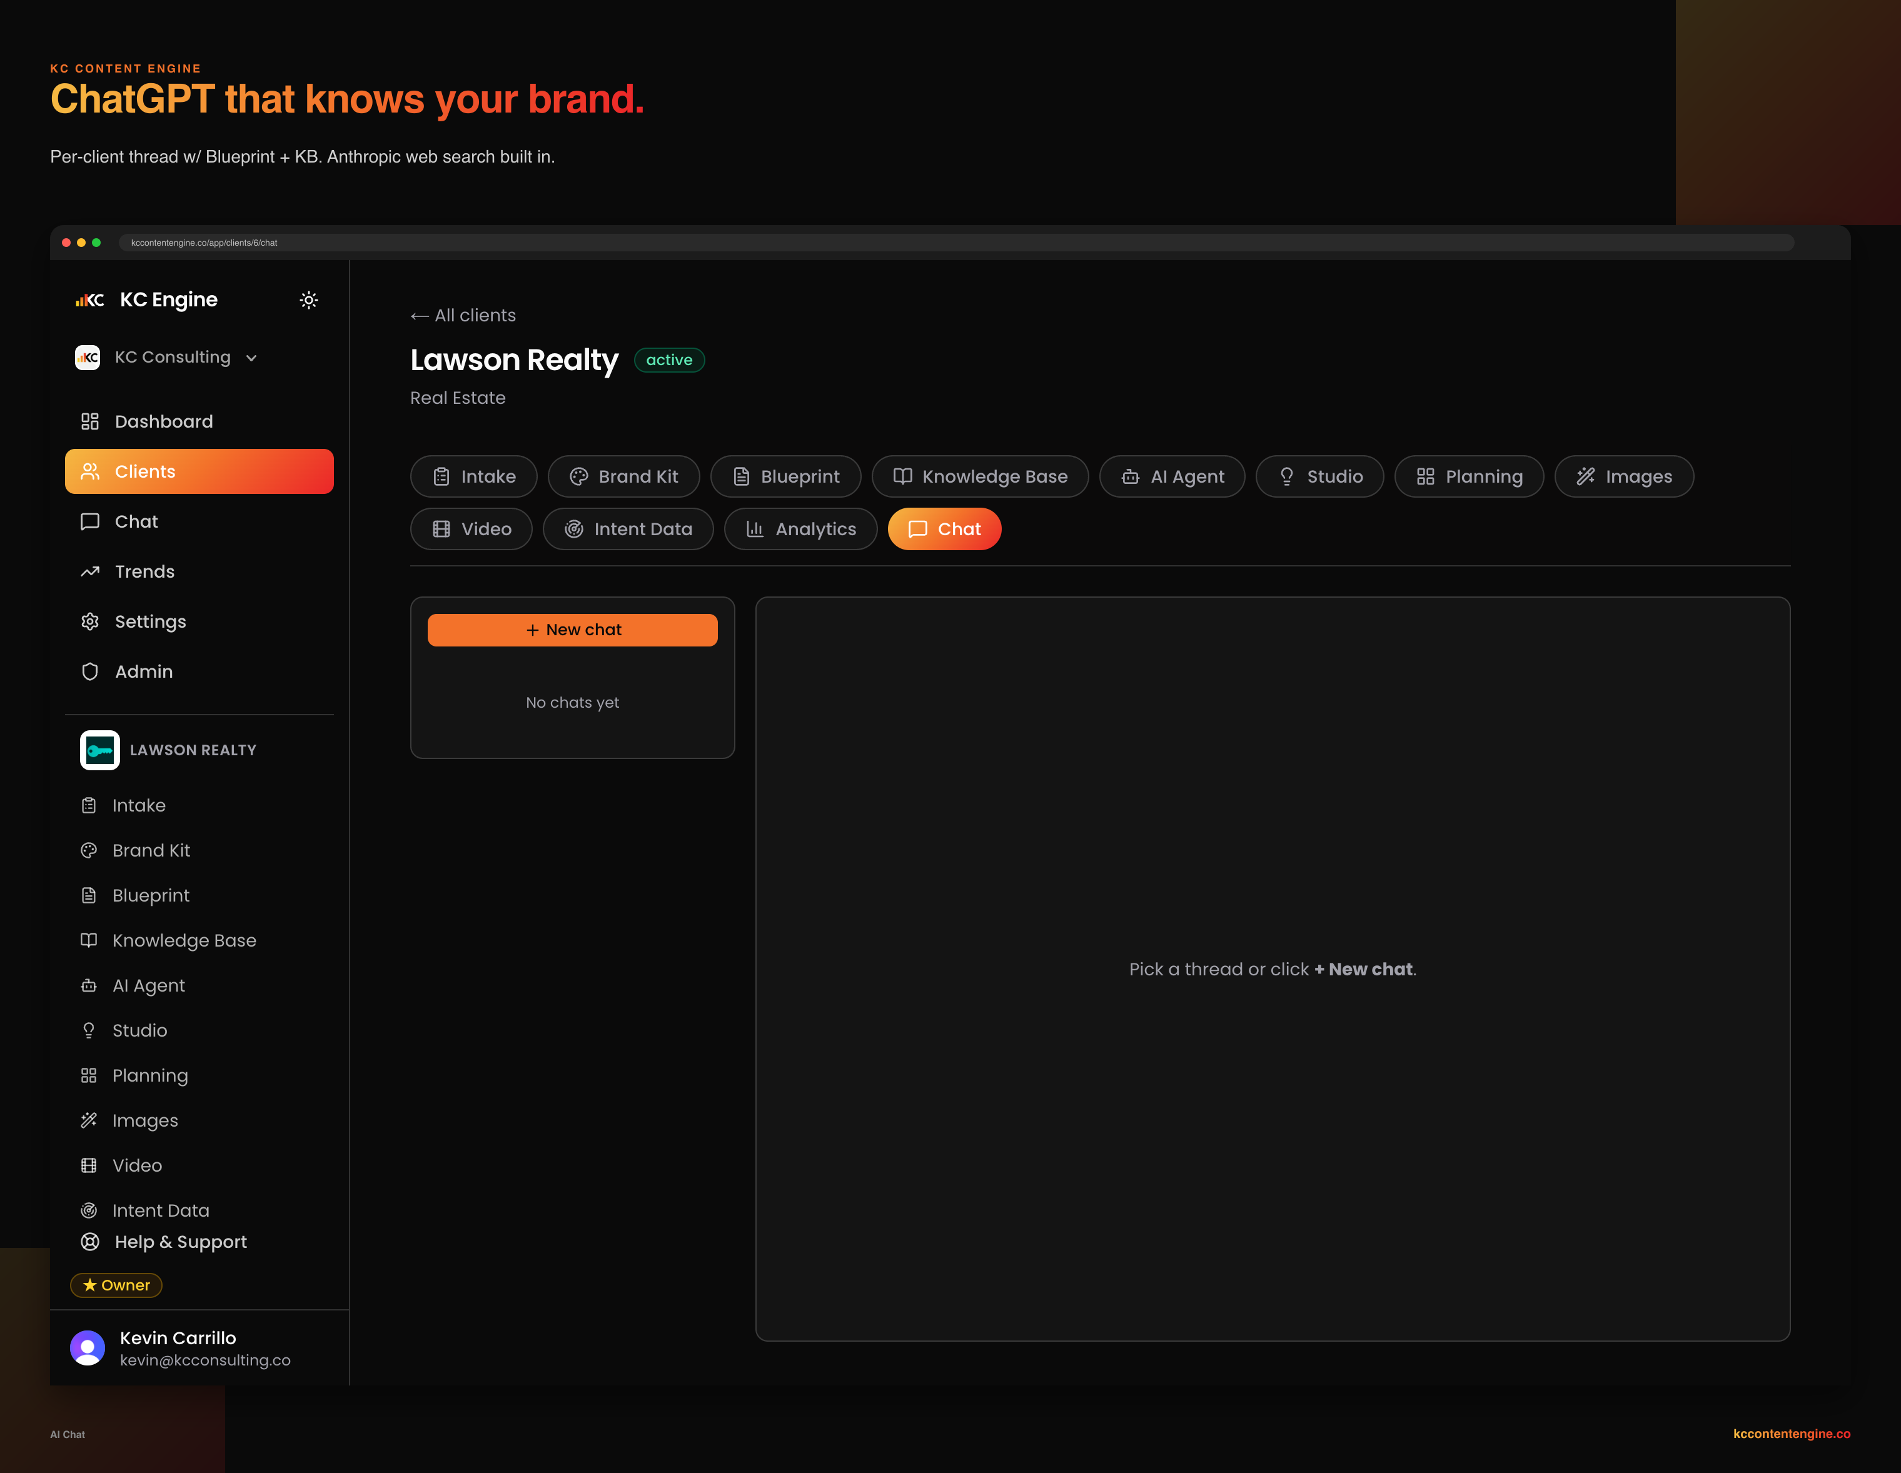Switch to the Blueprint tab
The width and height of the screenshot is (1901, 1473).
(785, 477)
